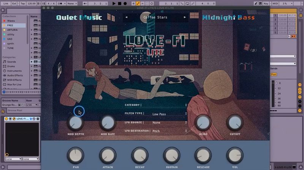Screen dimensions: 304x170
Task: Open the Max for Live category
Action: click(14, 84)
